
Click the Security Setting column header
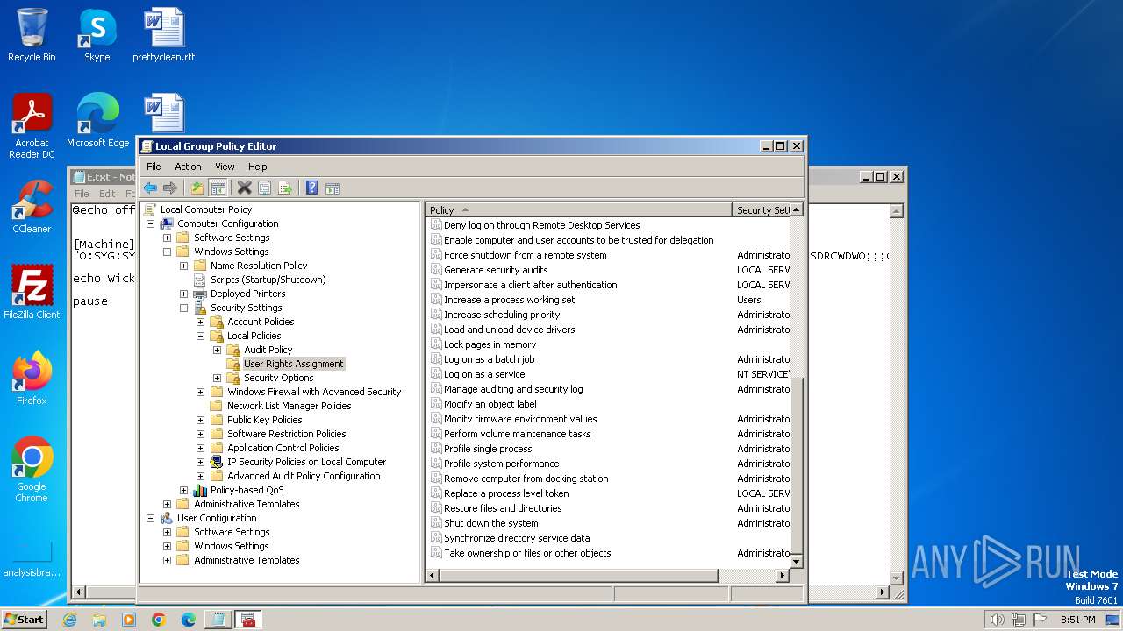762,210
